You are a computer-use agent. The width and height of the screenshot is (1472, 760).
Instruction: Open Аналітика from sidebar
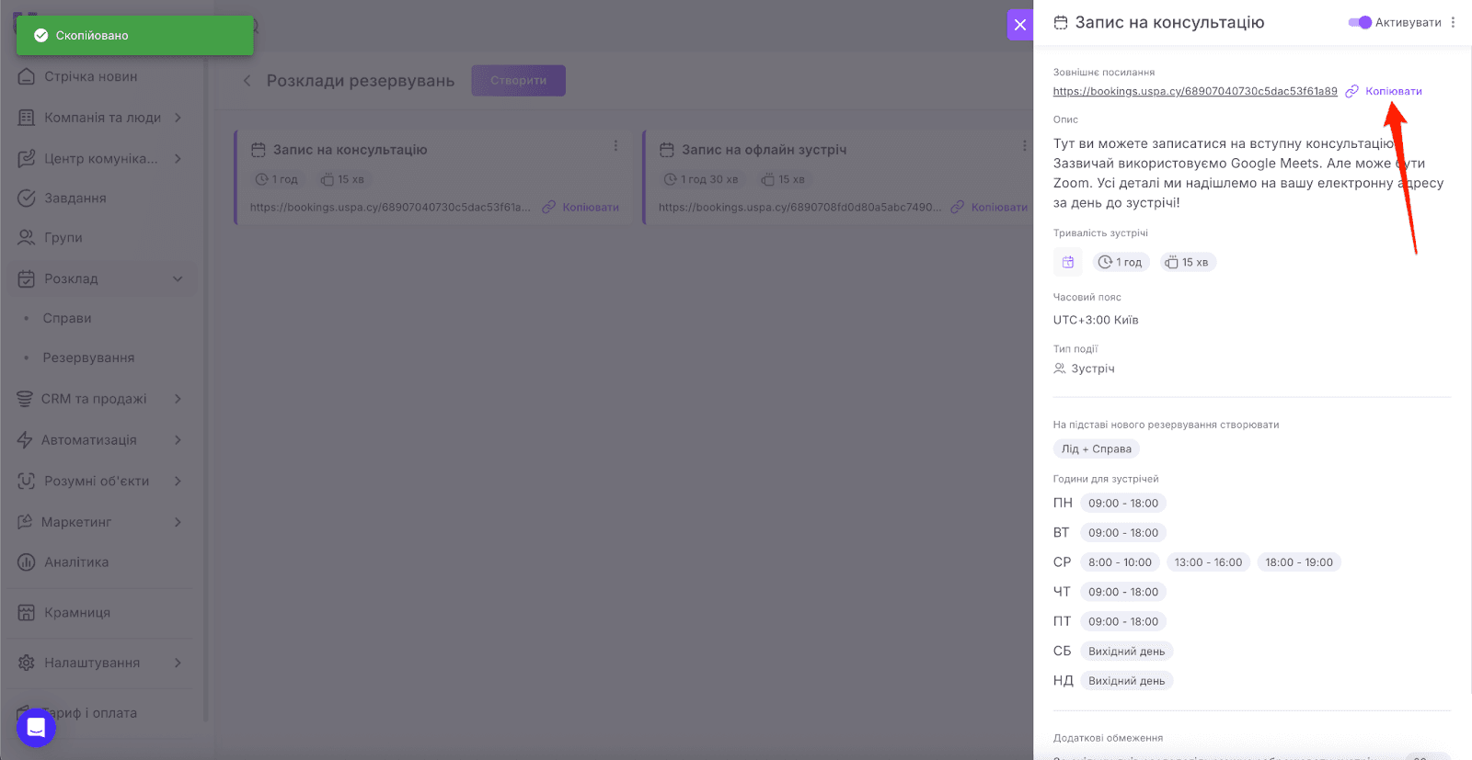click(x=76, y=562)
